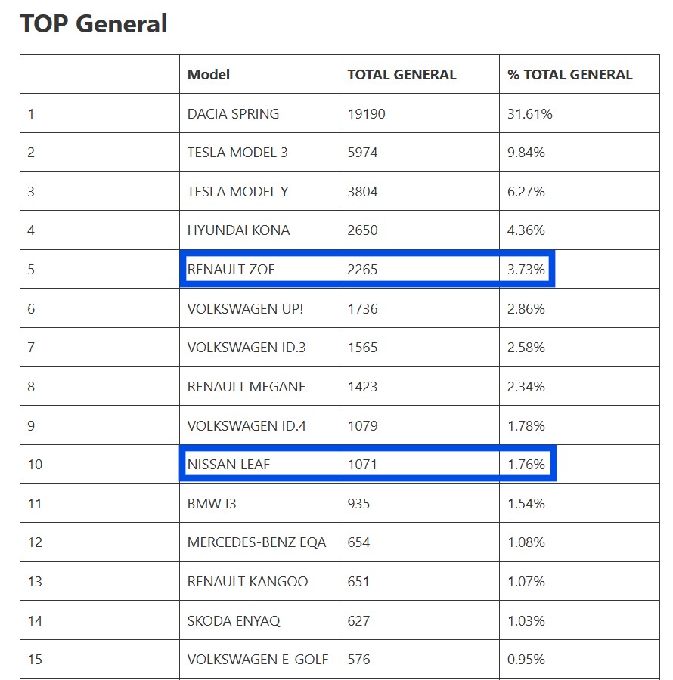The width and height of the screenshot is (673, 680).
Task: Click the highlighted RENAULT ZOE cell
Action: (231, 270)
